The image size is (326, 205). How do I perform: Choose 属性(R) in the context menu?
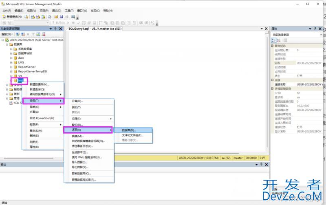click(43, 147)
